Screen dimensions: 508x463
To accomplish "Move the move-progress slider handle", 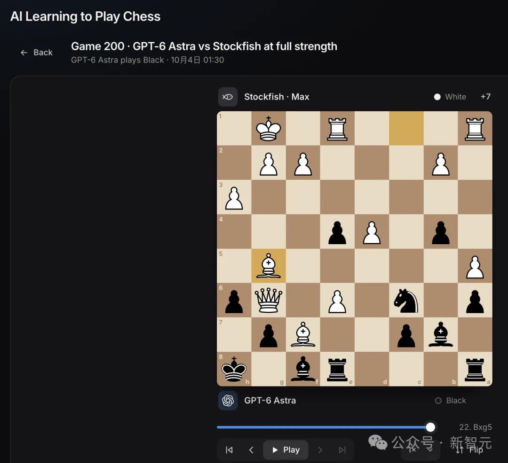I will coord(430,427).
